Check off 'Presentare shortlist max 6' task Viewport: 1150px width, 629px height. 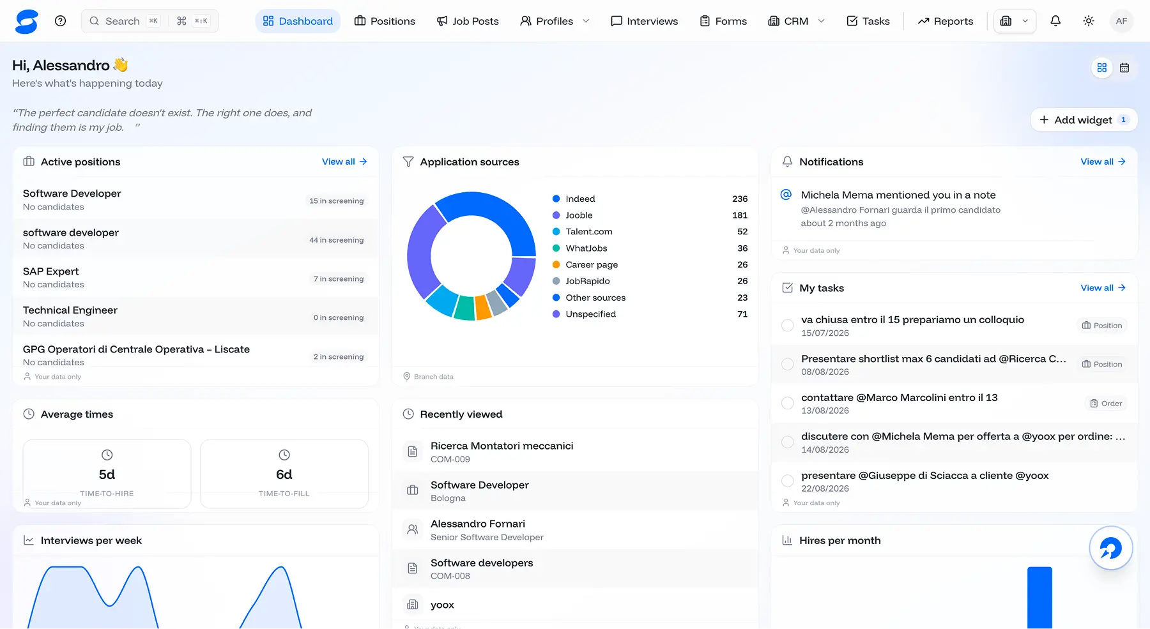[x=788, y=365]
